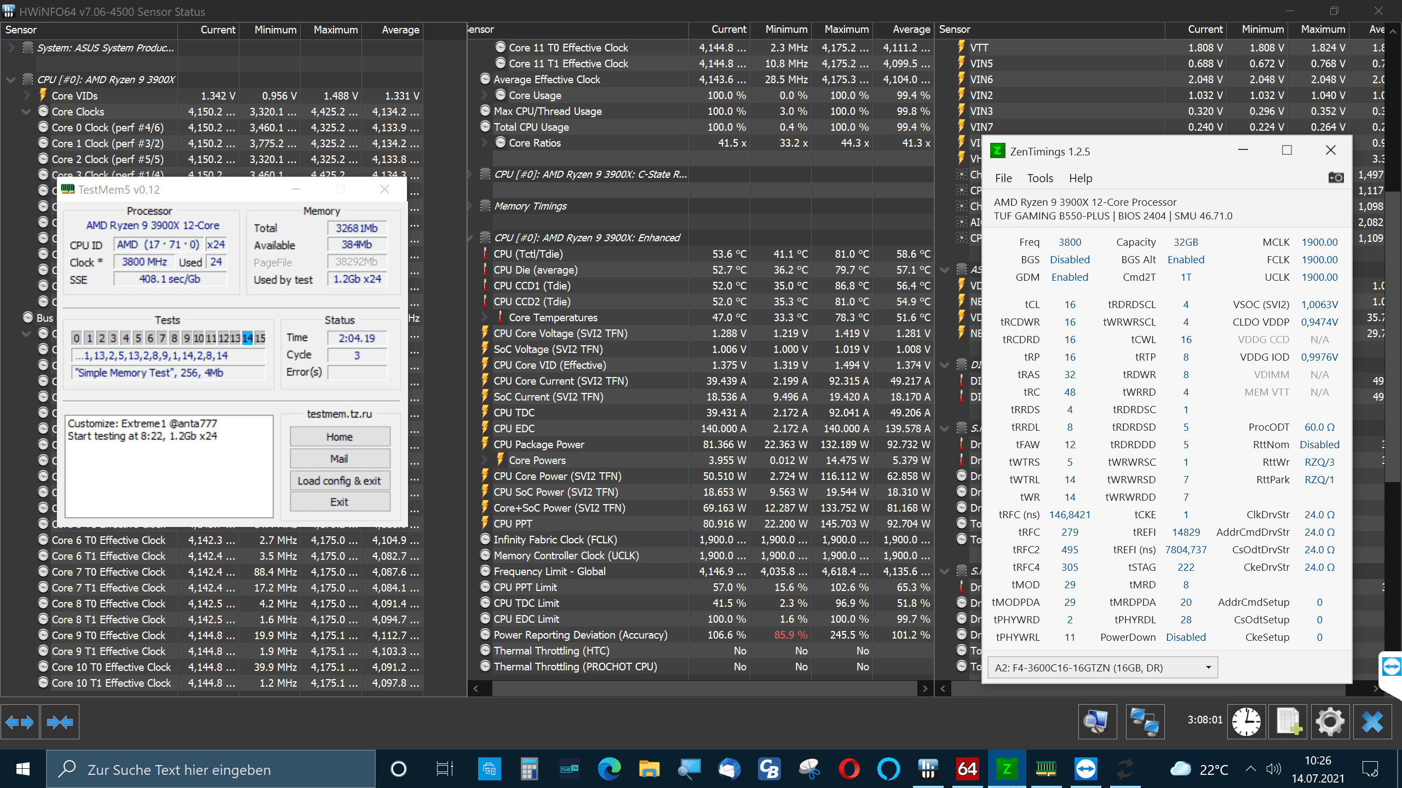Open the AIDA64 taskbar icon
Image resolution: width=1402 pixels, height=788 pixels.
967,769
